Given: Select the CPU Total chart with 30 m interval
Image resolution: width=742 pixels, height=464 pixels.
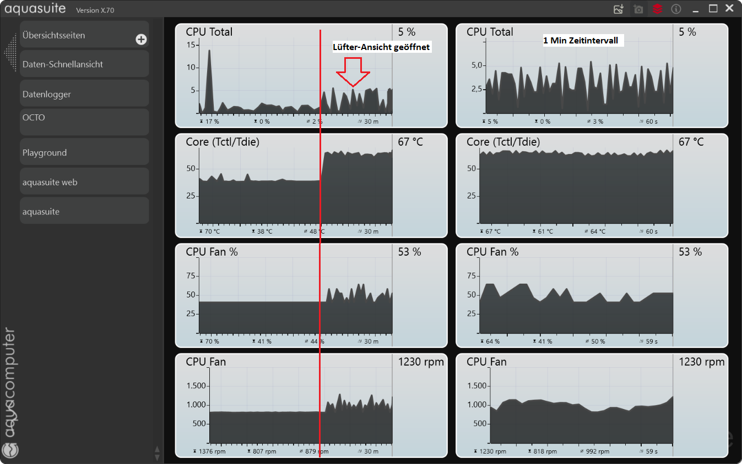Looking at the screenshot, I should coord(311,76).
